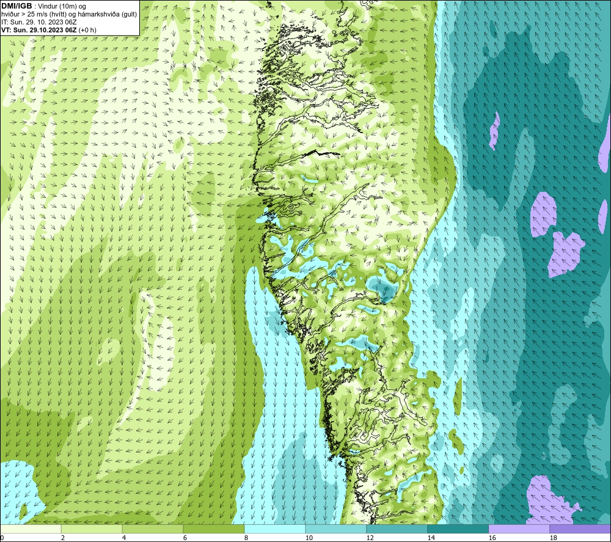
Task: Click the 12–14 m/s teal swatch
Action: coord(397,529)
